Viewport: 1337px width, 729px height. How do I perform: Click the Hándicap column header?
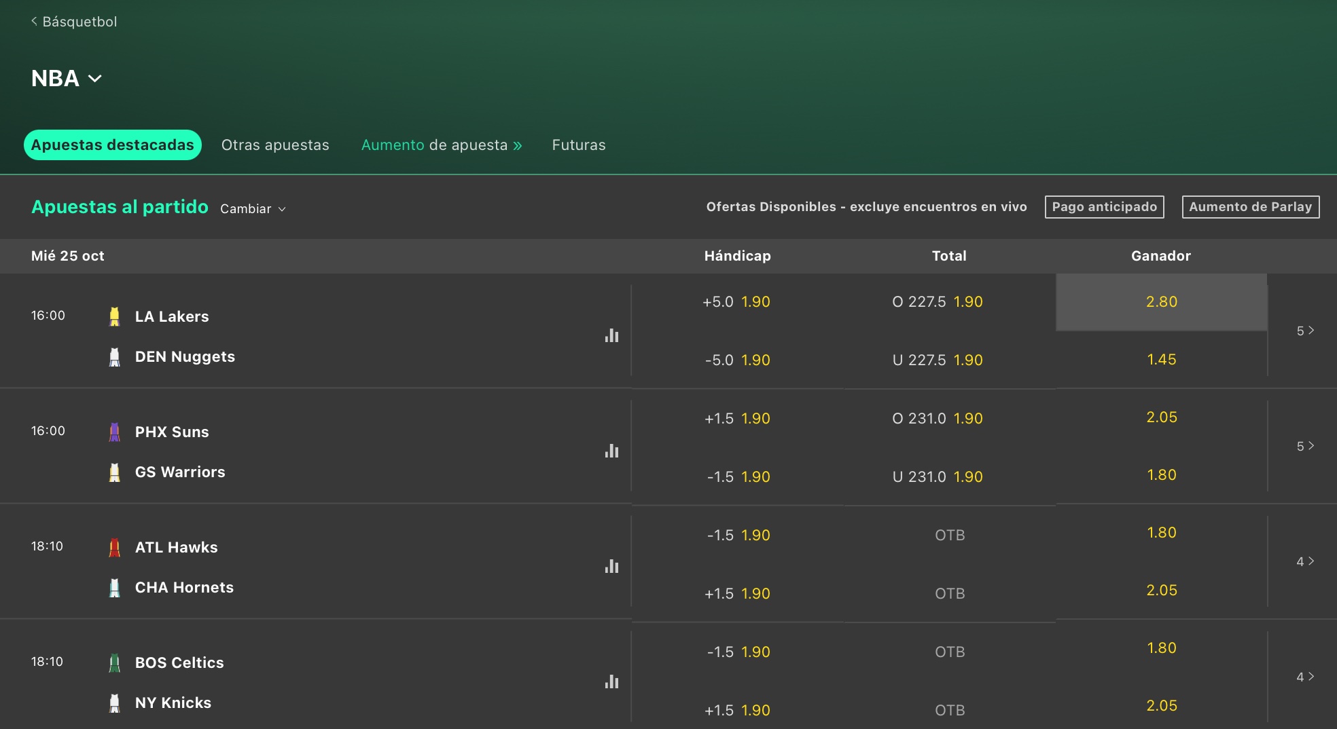[738, 256]
